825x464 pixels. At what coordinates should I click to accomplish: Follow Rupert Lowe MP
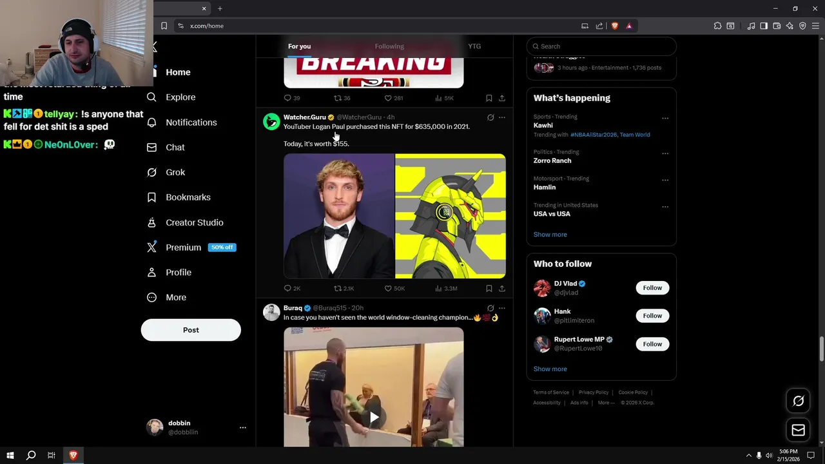652,344
